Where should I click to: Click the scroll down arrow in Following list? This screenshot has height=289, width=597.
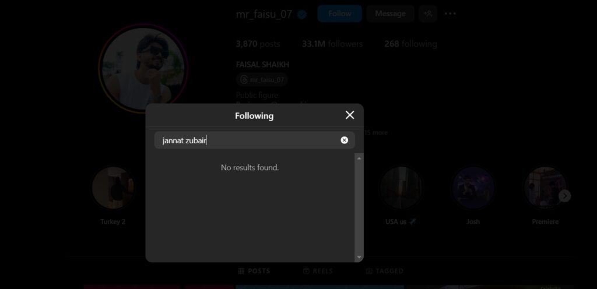(x=359, y=258)
